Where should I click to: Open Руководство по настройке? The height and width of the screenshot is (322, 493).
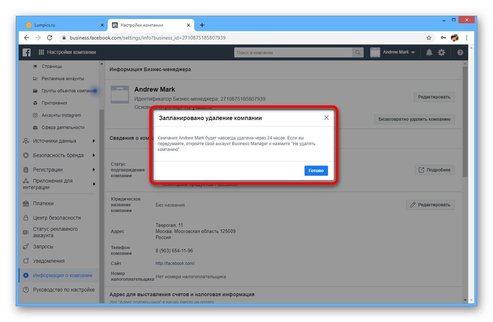coord(64,290)
